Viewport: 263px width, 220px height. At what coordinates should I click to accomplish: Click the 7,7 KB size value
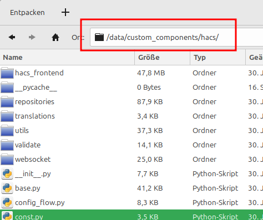coord(148,174)
